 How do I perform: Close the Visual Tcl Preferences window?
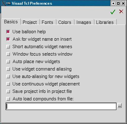[x=123, y=3]
